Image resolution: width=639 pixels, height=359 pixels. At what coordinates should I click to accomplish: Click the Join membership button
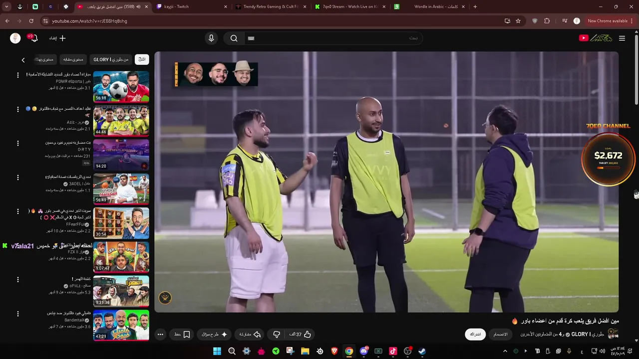point(500,334)
